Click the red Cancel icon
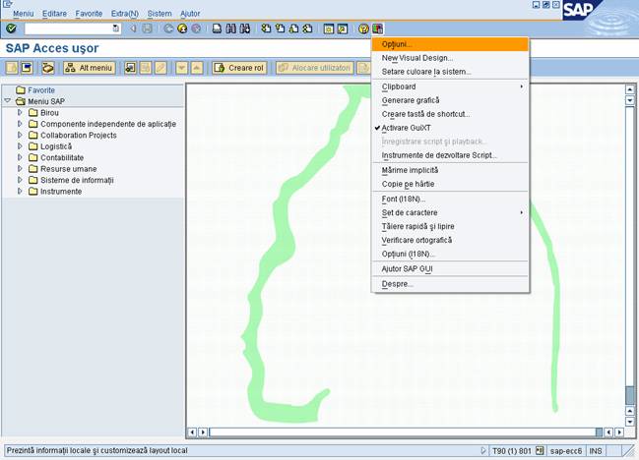This screenshot has height=460, width=639. (196, 29)
